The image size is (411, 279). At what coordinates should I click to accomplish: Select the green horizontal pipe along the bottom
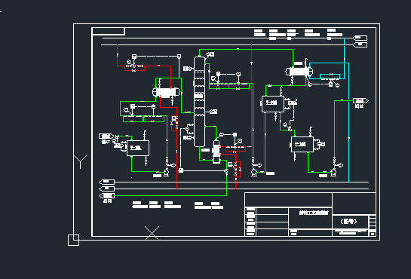pyautogui.click(x=170, y=196)
